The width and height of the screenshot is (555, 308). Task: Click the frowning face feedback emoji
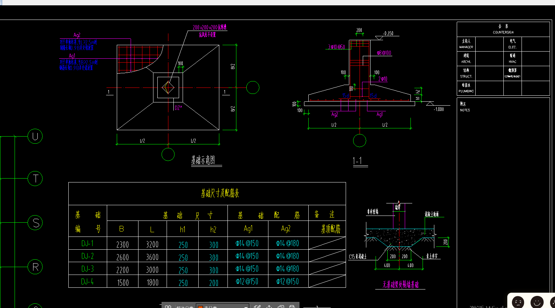pyautogui.click(x=518, y=302)
